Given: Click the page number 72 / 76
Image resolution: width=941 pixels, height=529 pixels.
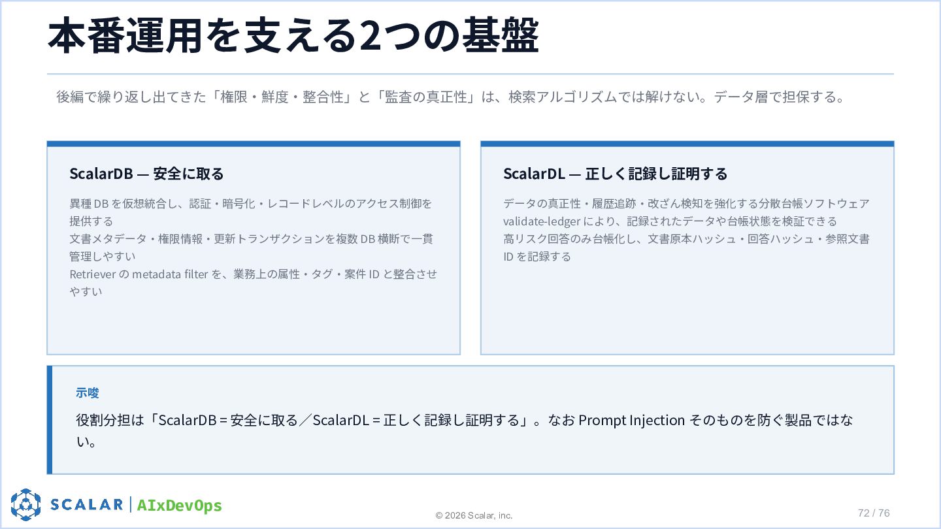Looking at the screenshot, I should click(874, 513).
